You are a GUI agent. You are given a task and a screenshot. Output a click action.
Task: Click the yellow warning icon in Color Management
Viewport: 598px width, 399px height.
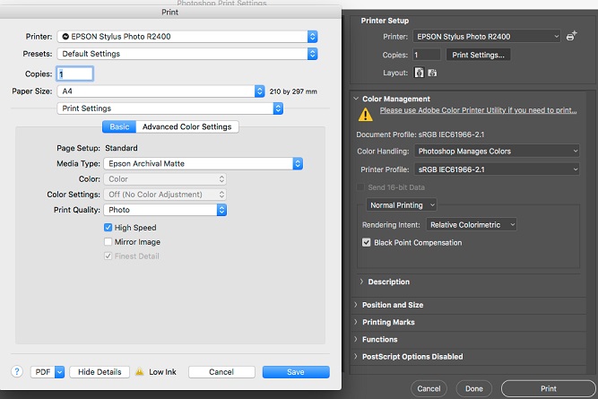(x=366, y=115)
